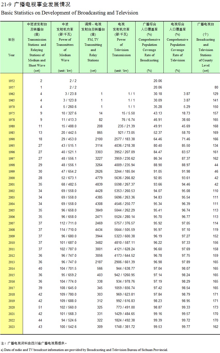Select the English footnote about Sichuan Provincial
220x353 pixels.
coord(84,350)
